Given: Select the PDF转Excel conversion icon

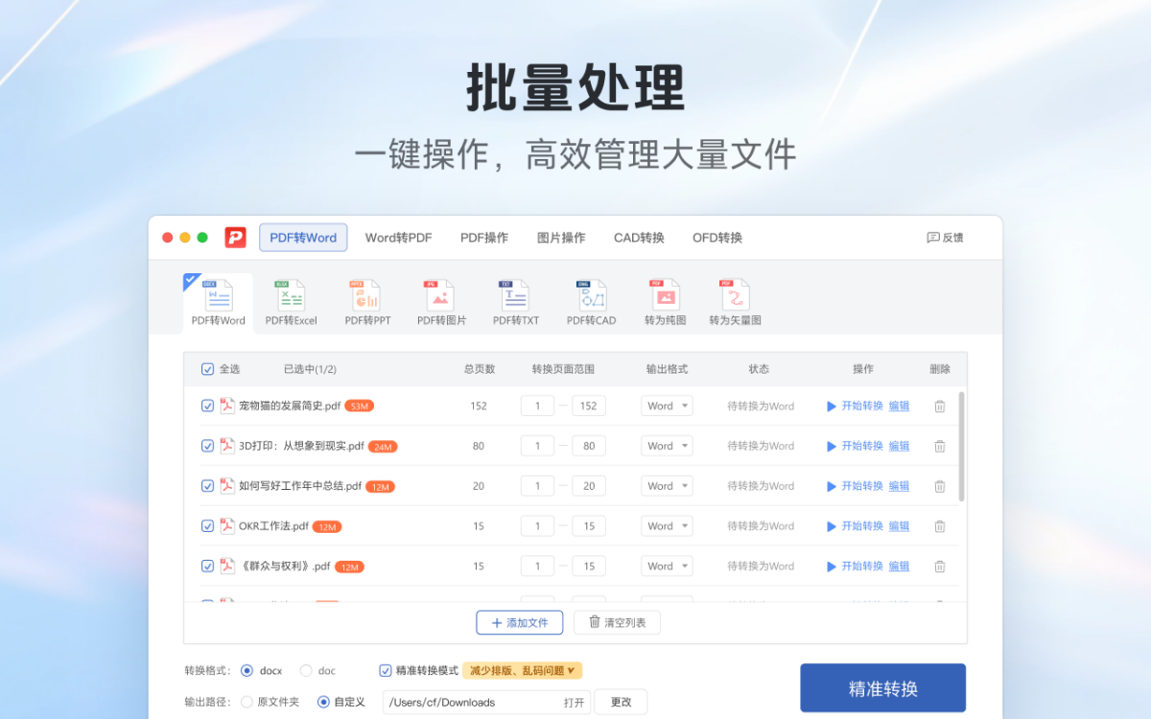Looking at the screenshot, I should 291,303.
